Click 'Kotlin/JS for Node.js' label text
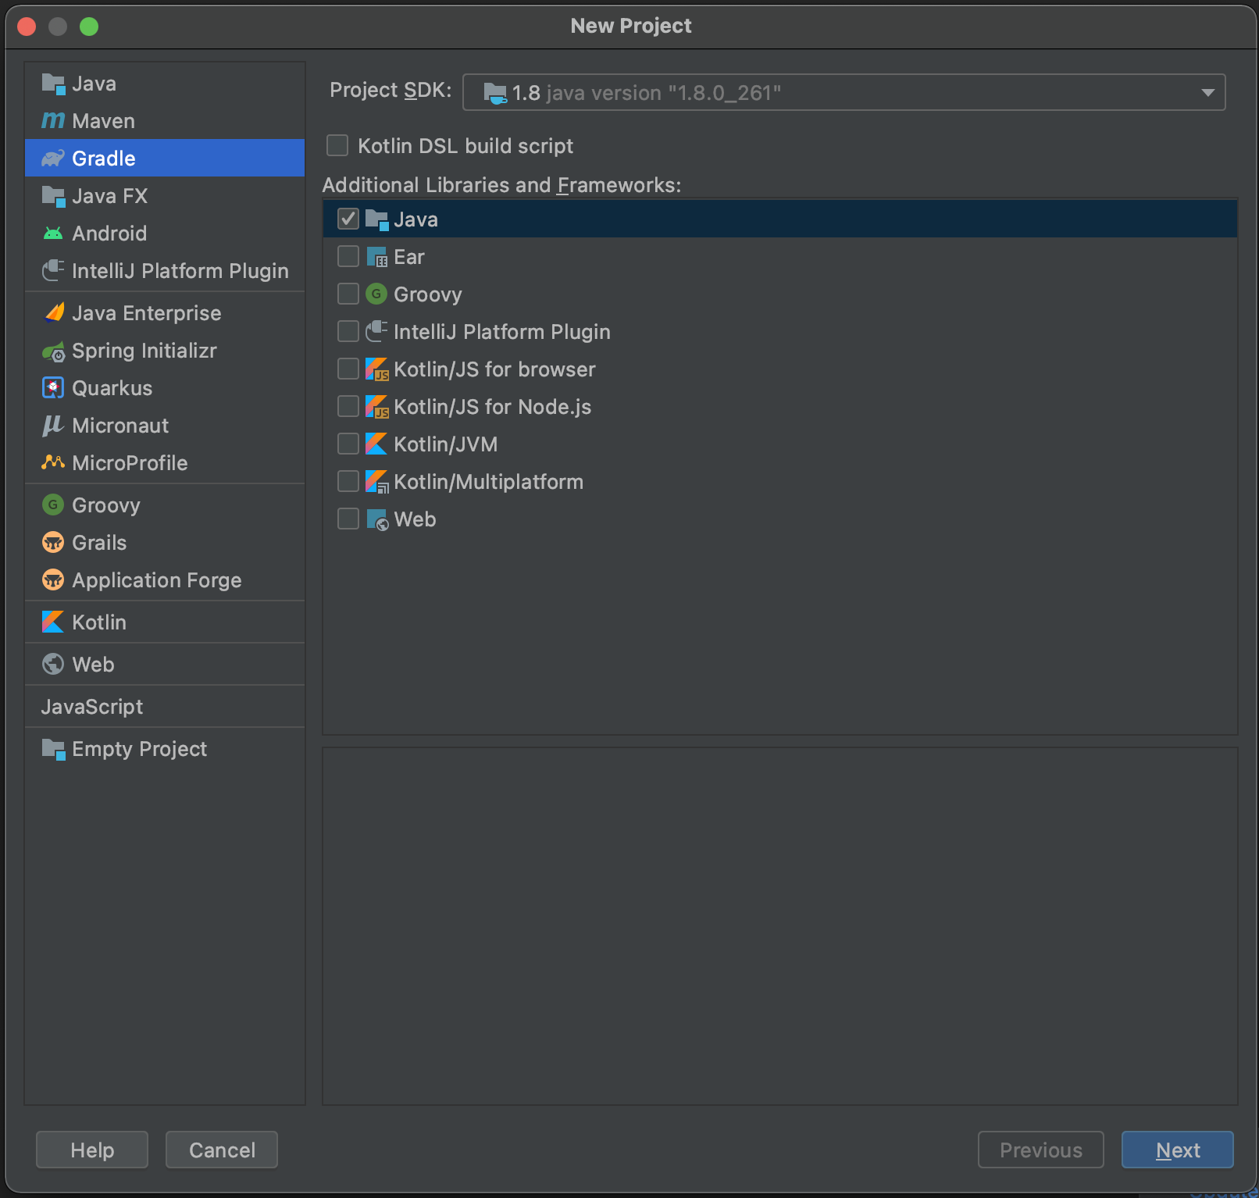 tap(493, 407)
